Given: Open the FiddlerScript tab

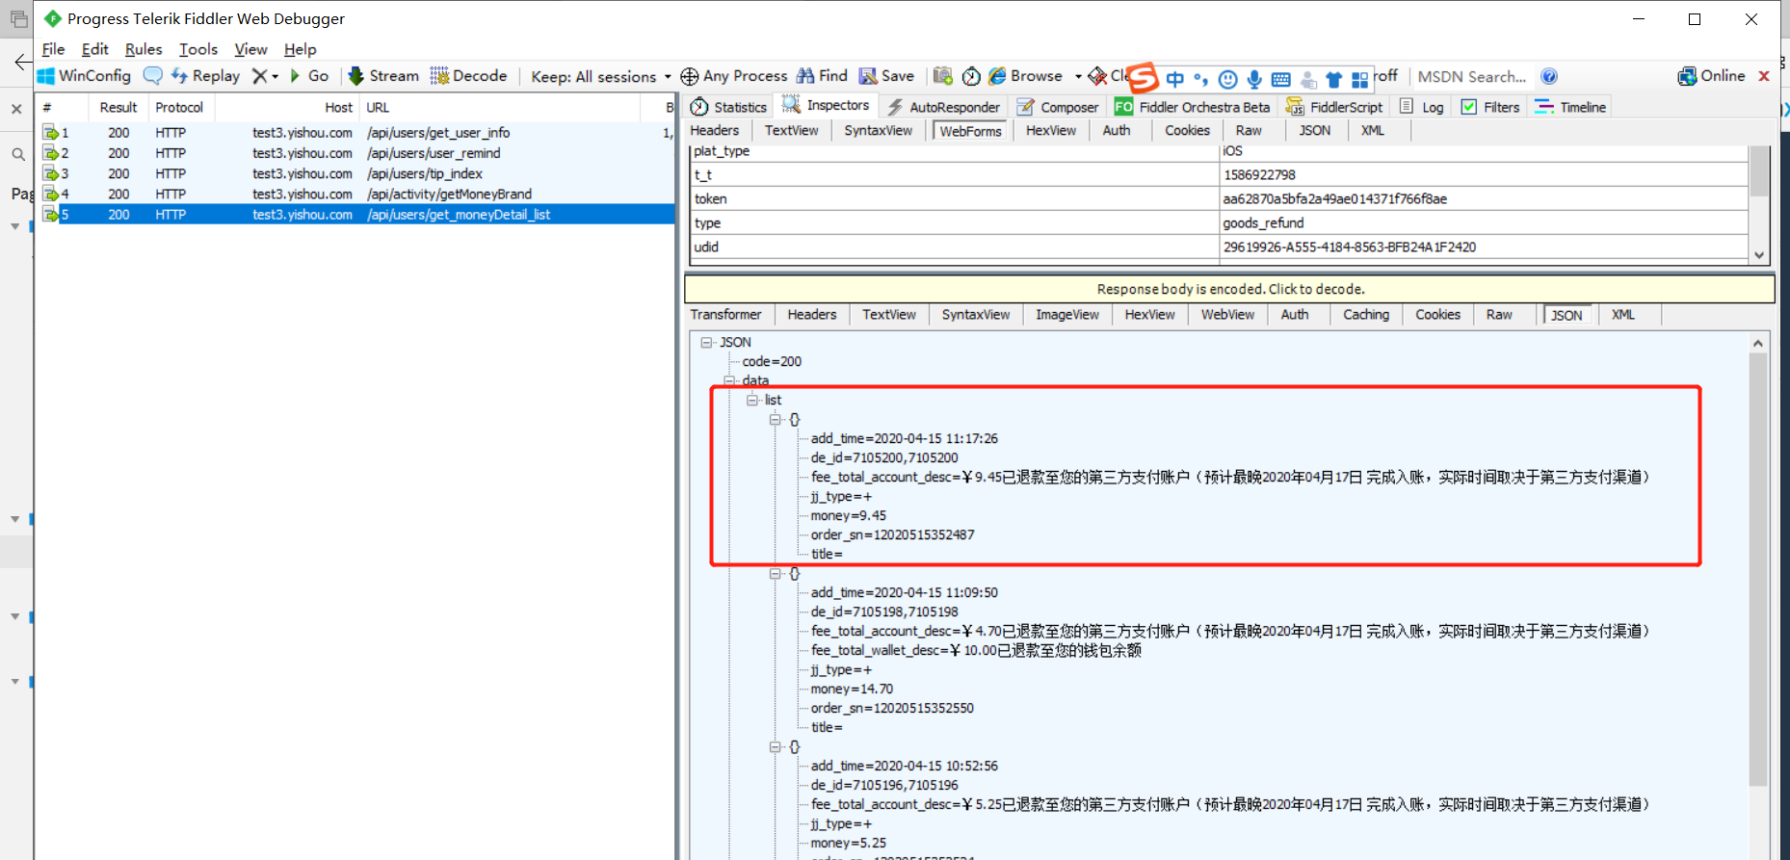Looking at the screenshot, I should (1334, 107).
